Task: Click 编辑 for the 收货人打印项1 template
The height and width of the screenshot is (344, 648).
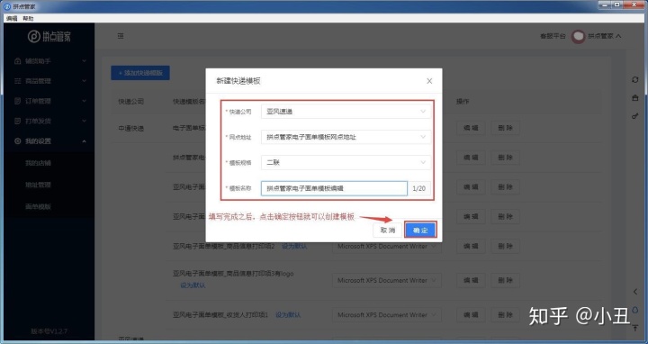Action: pos(471,314)
